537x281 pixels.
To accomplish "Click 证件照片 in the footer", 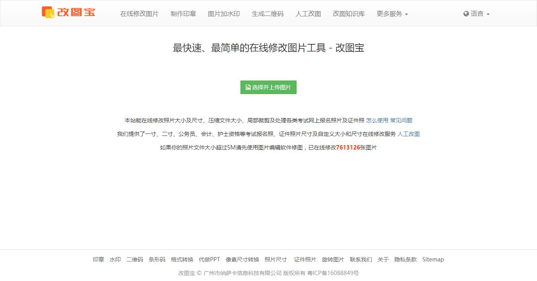I will [x=305, y=259].
